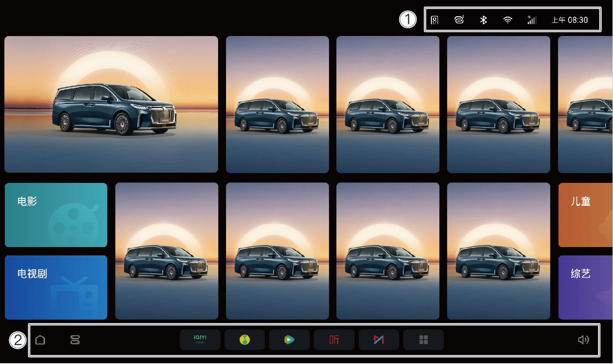Launch the red and blue M app
This screenshot has width=613, height=364.
coord(379,340)
